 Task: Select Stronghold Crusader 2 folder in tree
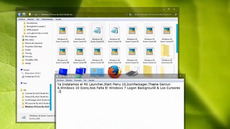pyautogui.click(x=34, y=26)
